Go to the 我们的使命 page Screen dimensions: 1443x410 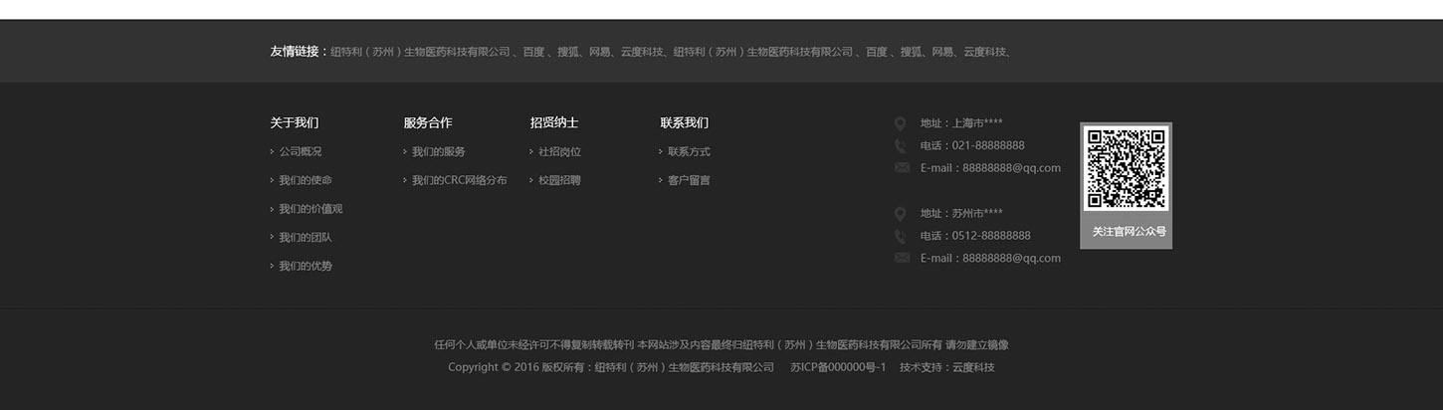coord(305,181)
